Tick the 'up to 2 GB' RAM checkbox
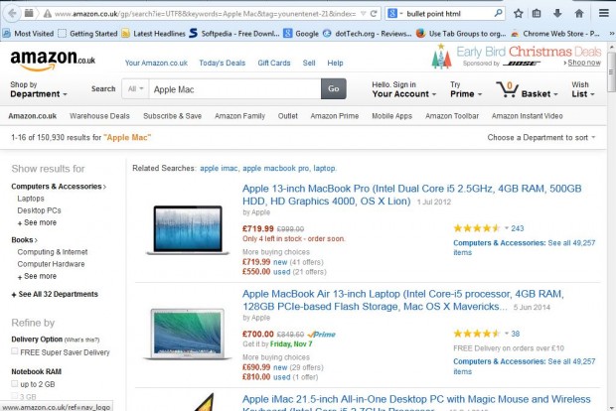Viewport: 616px width, 411px height. (16, 382)
